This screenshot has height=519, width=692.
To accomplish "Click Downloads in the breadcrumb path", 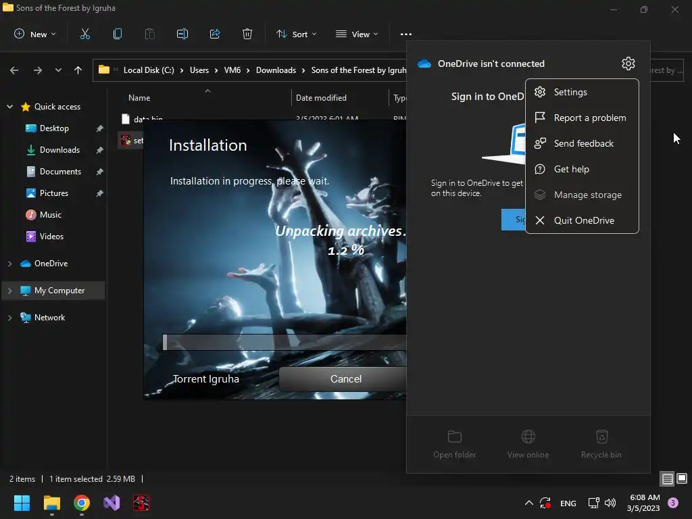I will (276, 70).
